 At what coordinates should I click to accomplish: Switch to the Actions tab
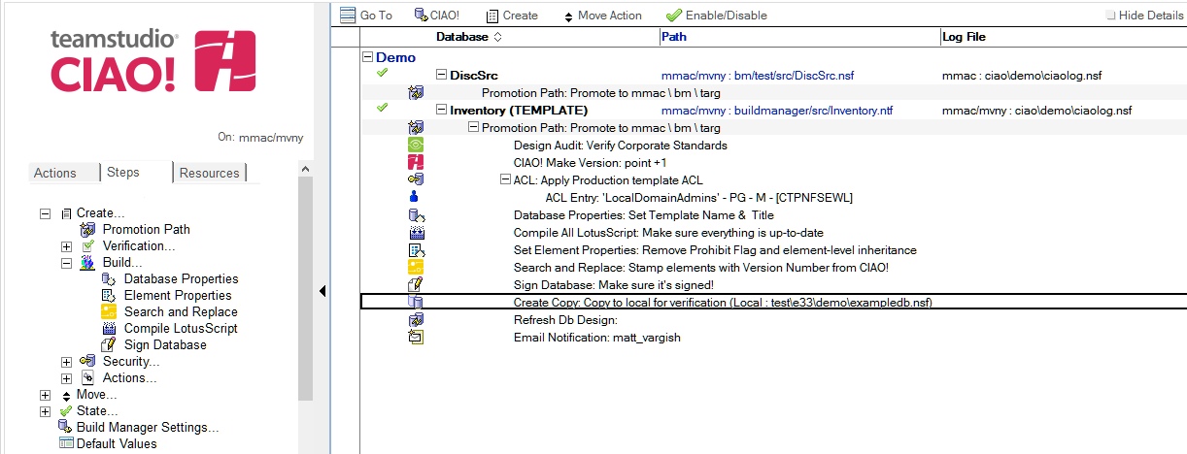pos(55,173)
